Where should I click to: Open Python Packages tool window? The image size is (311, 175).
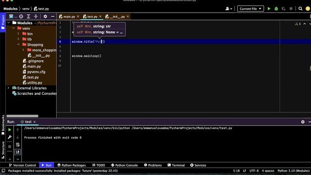pos(71,165)
